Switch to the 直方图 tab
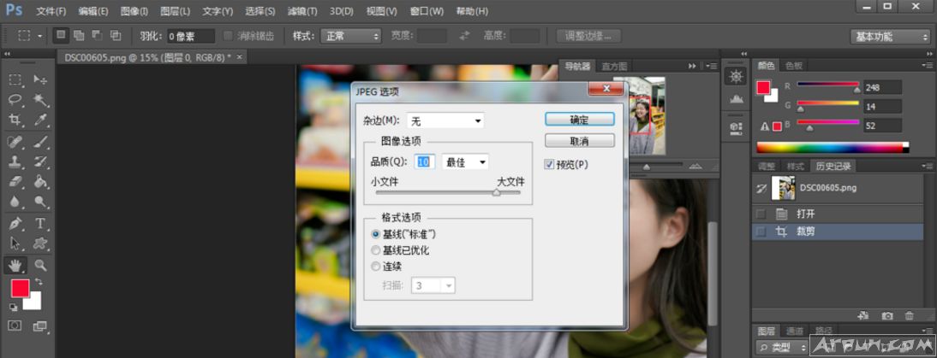This screenshot has width=937, height=358. pyautogui.click(x=614, y=66)
